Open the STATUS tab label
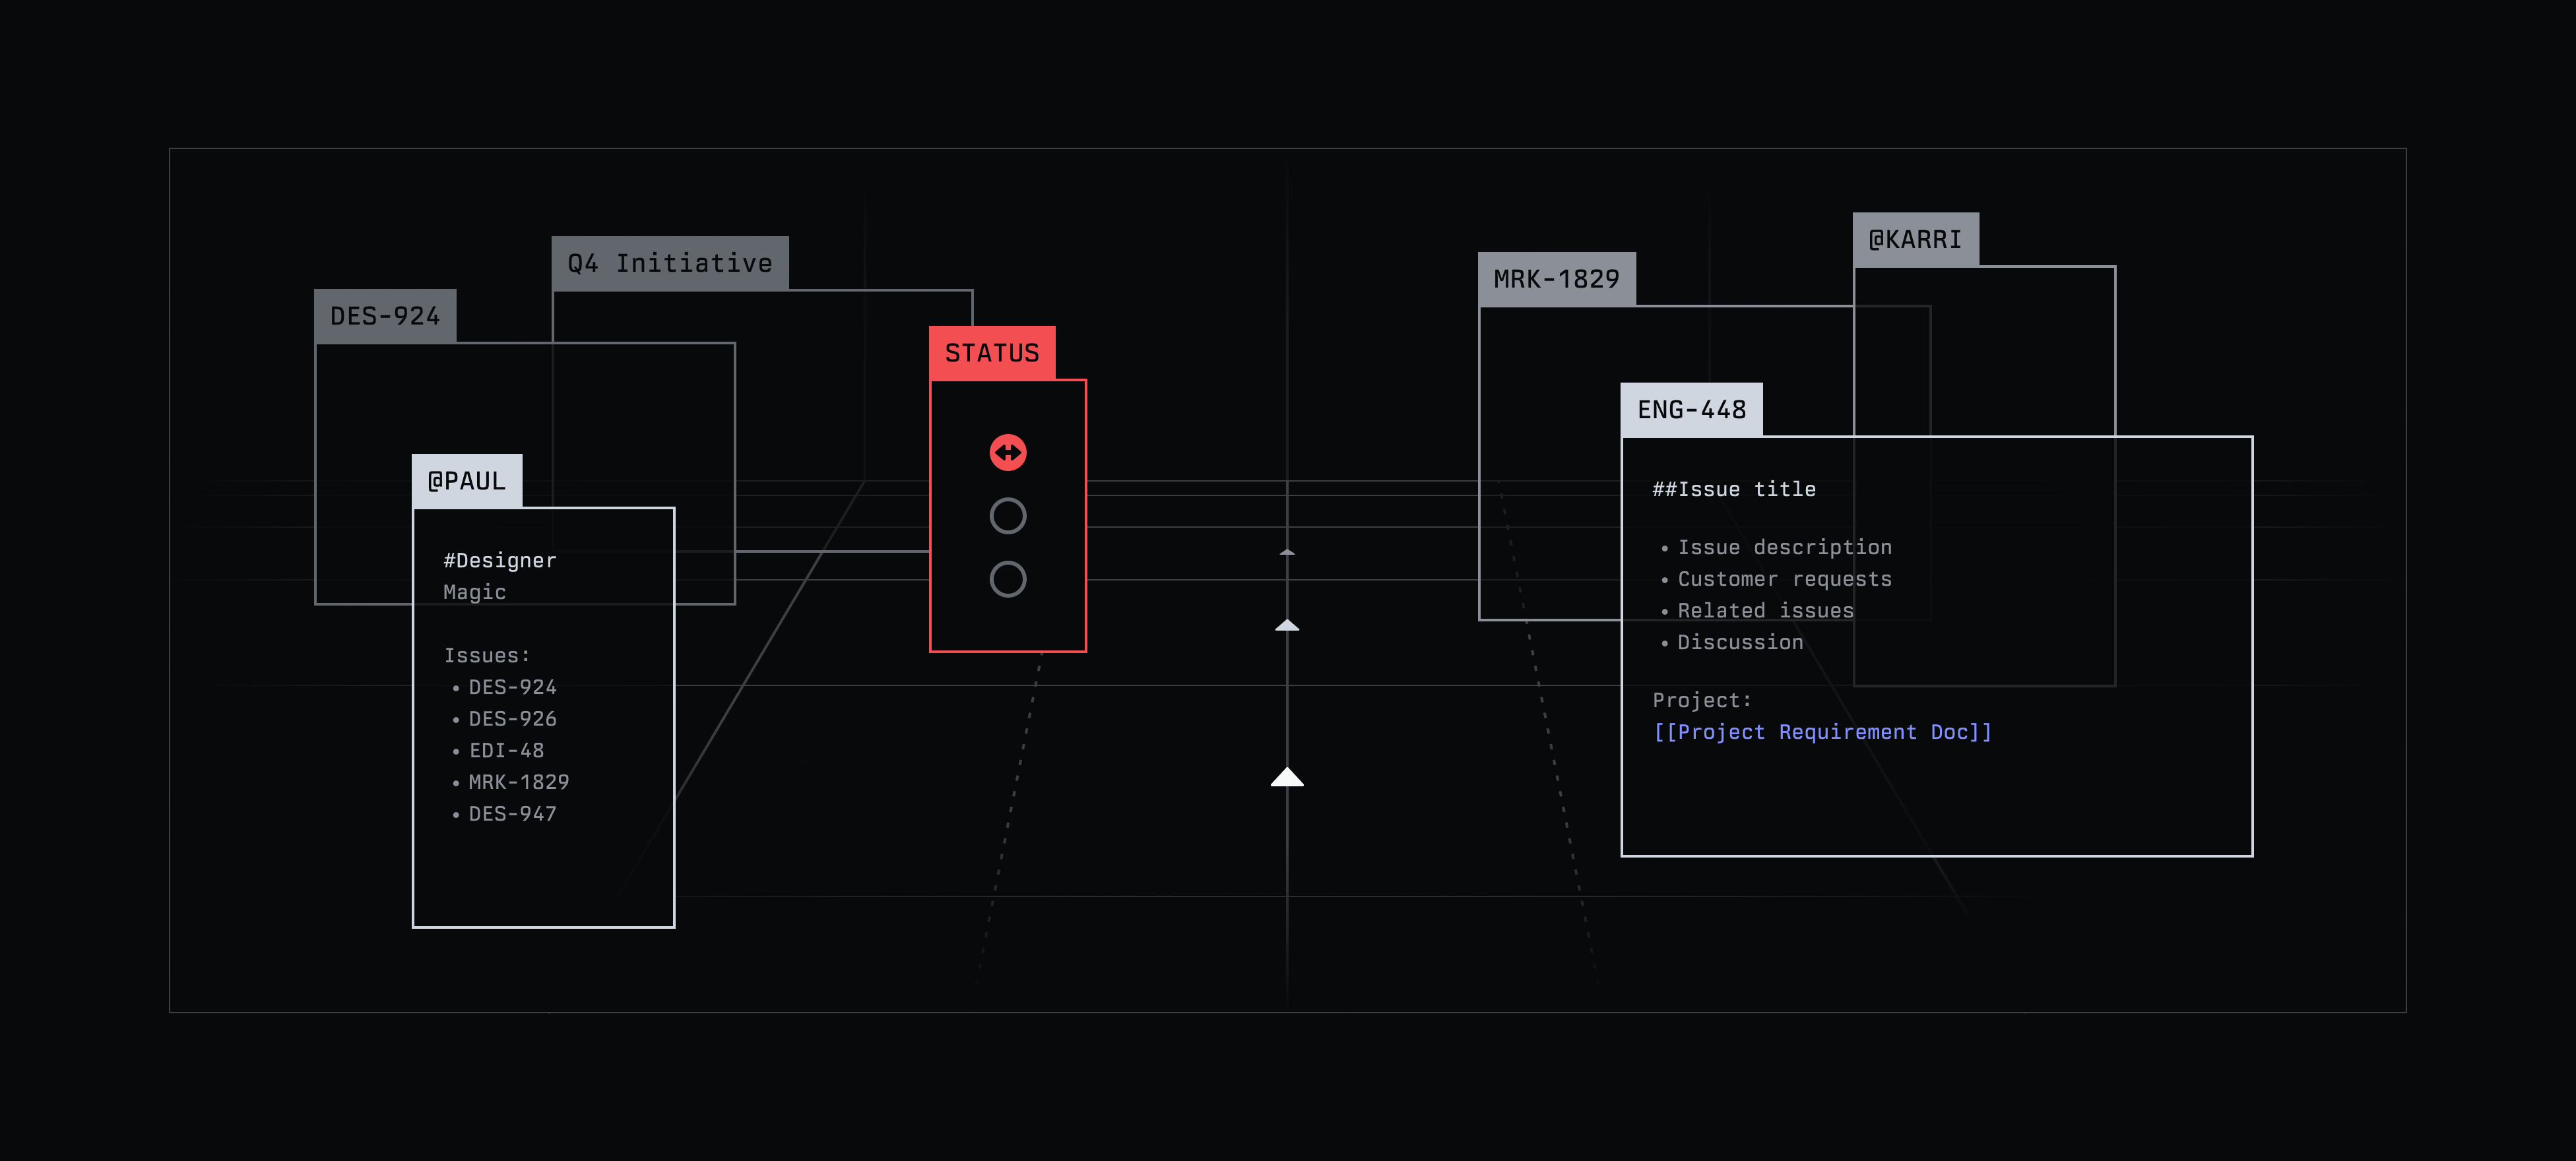 coord(991,353)
